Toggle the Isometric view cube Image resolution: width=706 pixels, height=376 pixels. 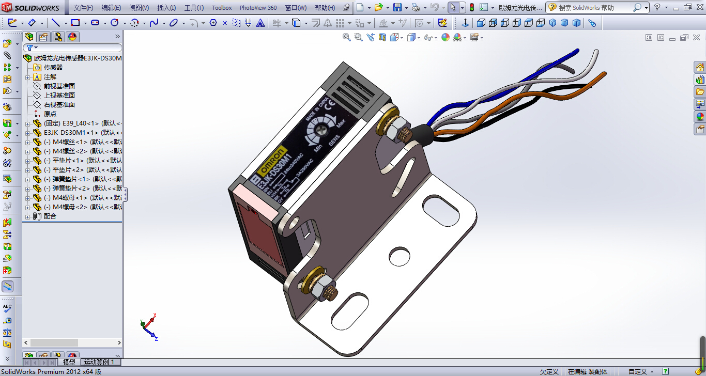click(552, 23)
